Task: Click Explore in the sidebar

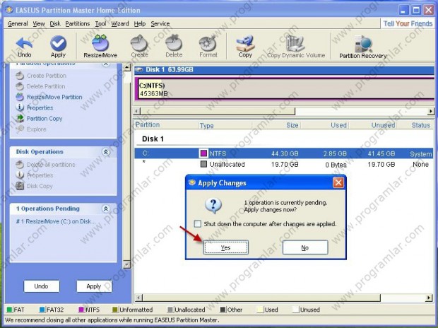Action: point(31,129)
